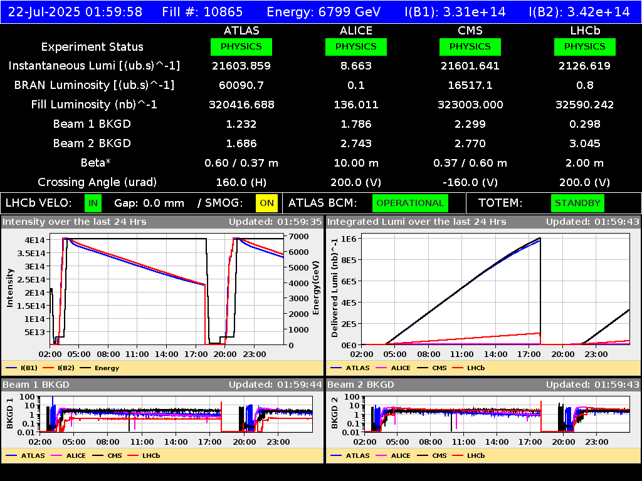This screenshot has width=642, height=481.
Task: Click ALICE legend entry in Integrated Lumi plot
Action: click(x=393, y=368)
